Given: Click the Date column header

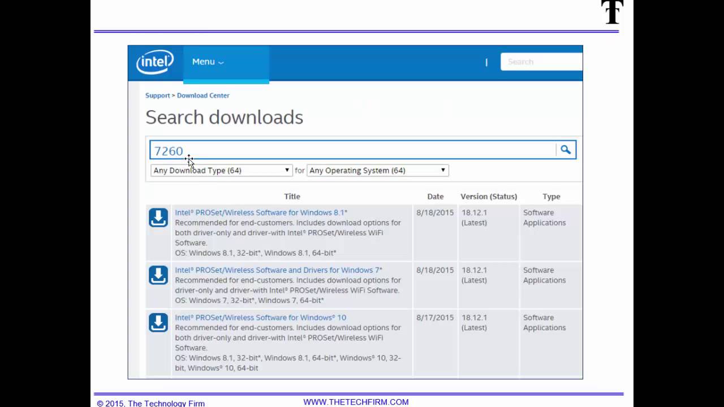Looking at the screenshot, I should click(x=436, y=196).
